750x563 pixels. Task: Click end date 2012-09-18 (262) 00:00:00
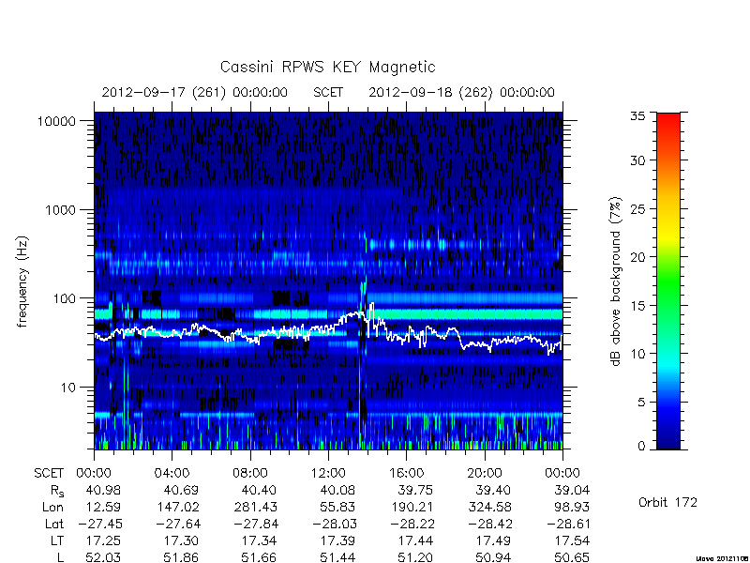[x=461, y=92]
